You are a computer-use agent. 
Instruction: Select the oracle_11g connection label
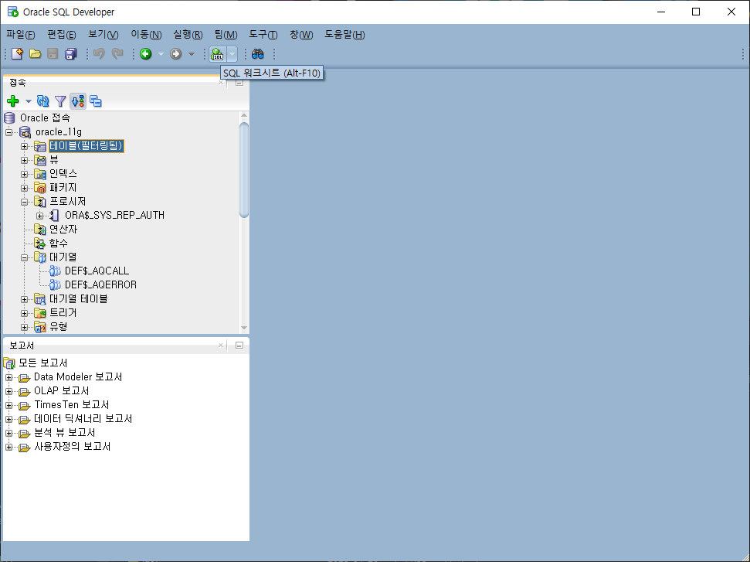tap(59, 131)
